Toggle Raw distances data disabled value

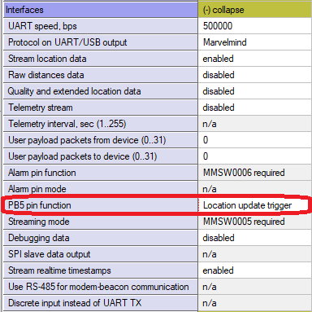254,75
